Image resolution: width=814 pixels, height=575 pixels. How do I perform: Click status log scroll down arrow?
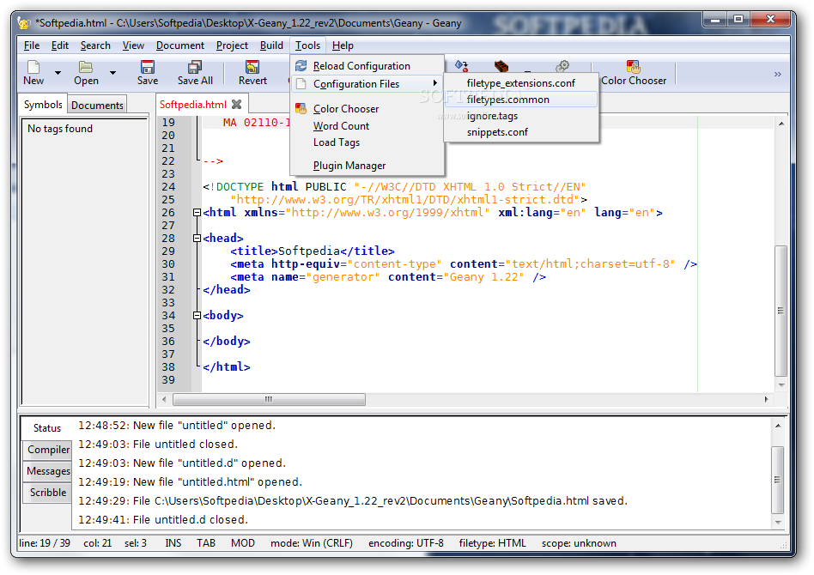[778, 522]
